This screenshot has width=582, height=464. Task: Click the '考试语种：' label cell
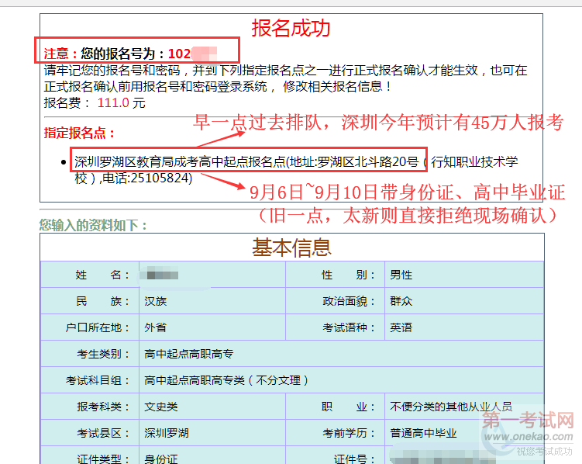click(x=335, y=327)
